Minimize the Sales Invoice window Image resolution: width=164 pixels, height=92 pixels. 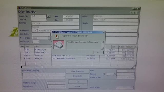[133, 8]
